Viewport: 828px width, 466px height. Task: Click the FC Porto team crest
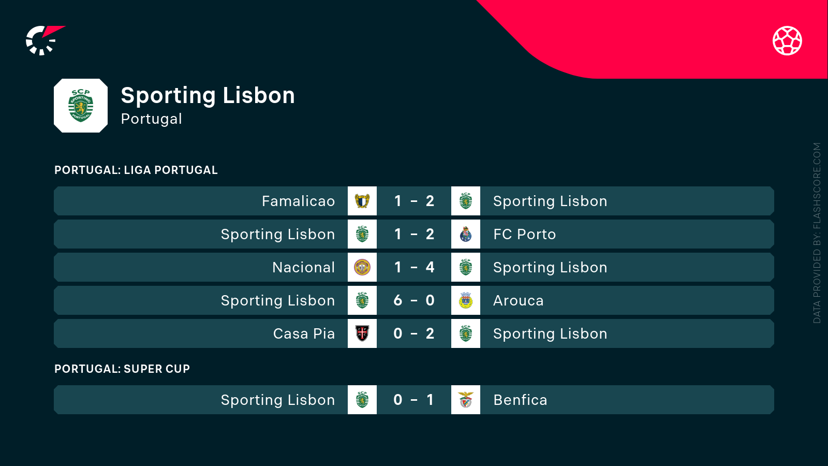click(466, 234)
